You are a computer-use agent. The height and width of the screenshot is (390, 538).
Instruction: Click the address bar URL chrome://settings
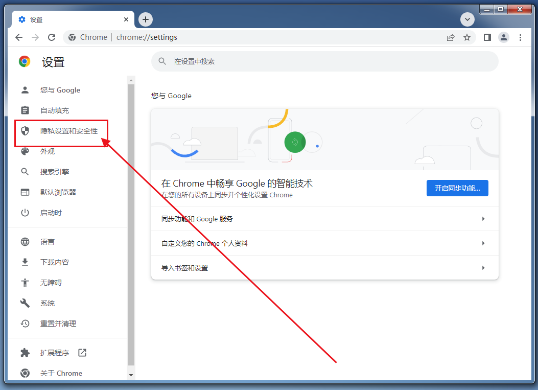click(x=147, y=37)
